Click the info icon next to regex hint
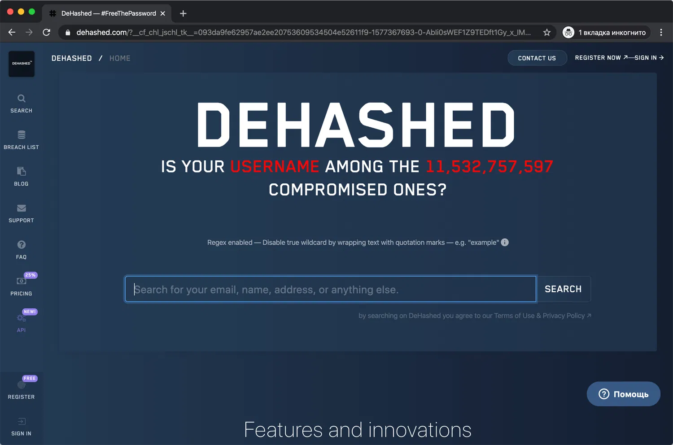The image size is (673, 445). 504,242
